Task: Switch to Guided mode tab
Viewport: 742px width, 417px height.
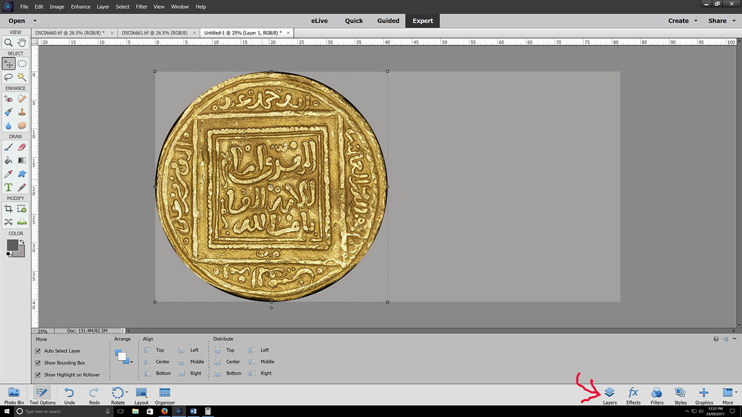Action: coord(388,21)
